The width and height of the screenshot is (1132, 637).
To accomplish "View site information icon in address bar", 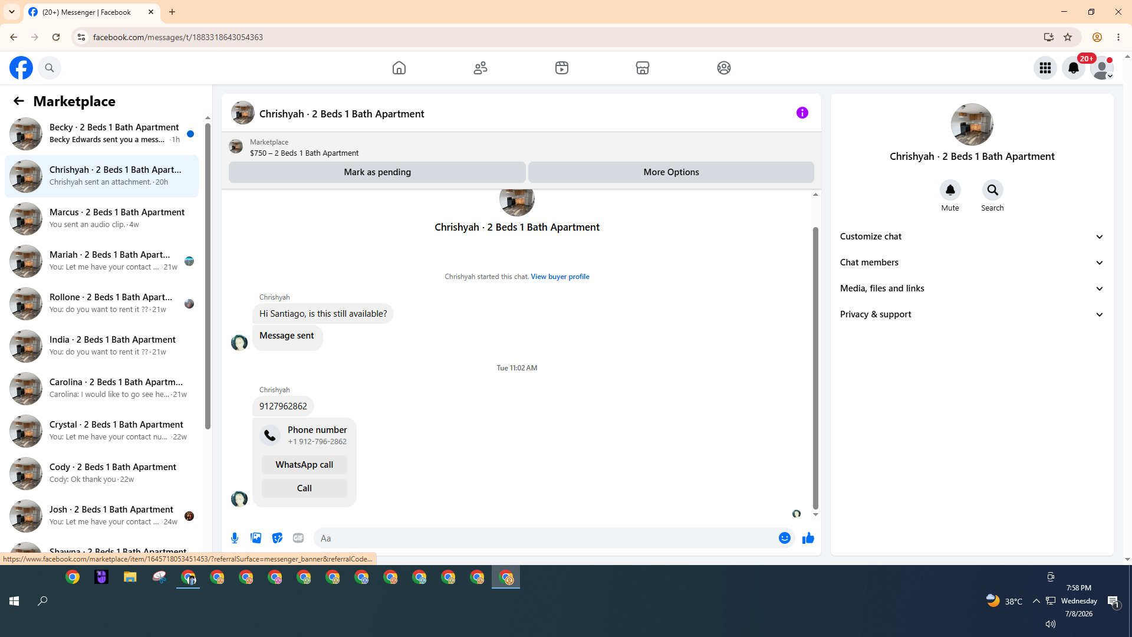I will click(x=81, y=37).
